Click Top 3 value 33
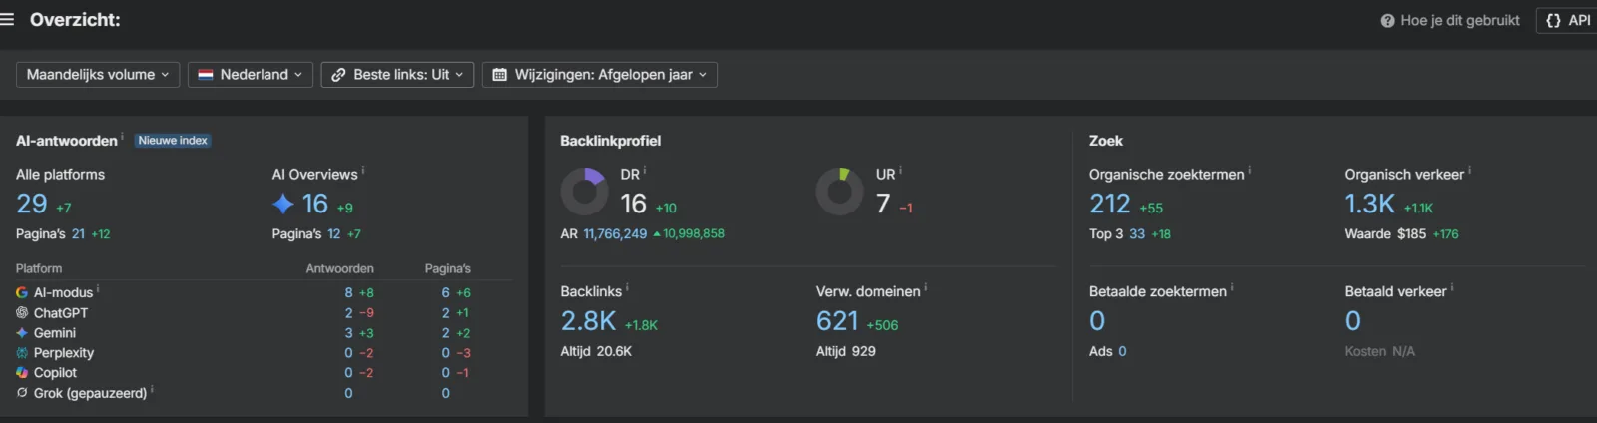 [x=1137, y=234]
